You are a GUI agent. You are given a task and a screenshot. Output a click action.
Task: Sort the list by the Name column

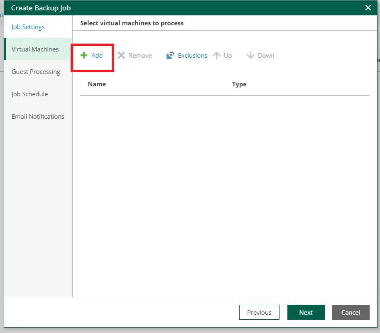coord(97,84)
